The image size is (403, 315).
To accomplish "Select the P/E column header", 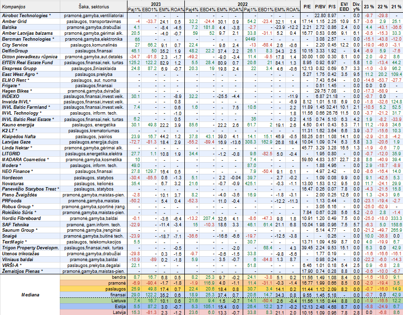I will point(307,7).
